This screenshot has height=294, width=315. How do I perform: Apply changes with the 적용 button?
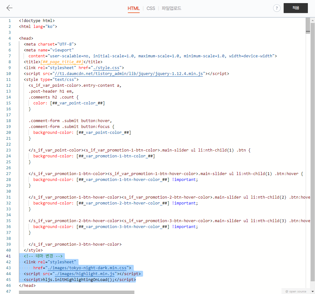[x=295, y=8]
